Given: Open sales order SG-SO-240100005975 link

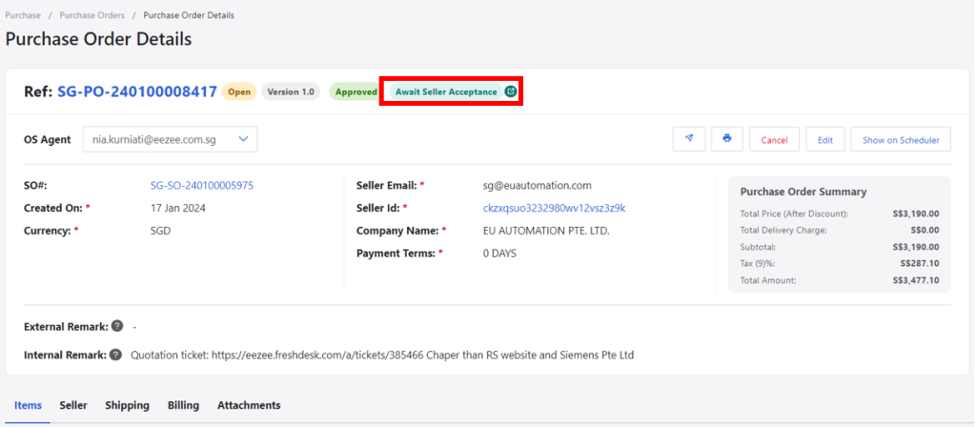Looking at the screenshot, I should pyautogui.click(x=202, y=186).
